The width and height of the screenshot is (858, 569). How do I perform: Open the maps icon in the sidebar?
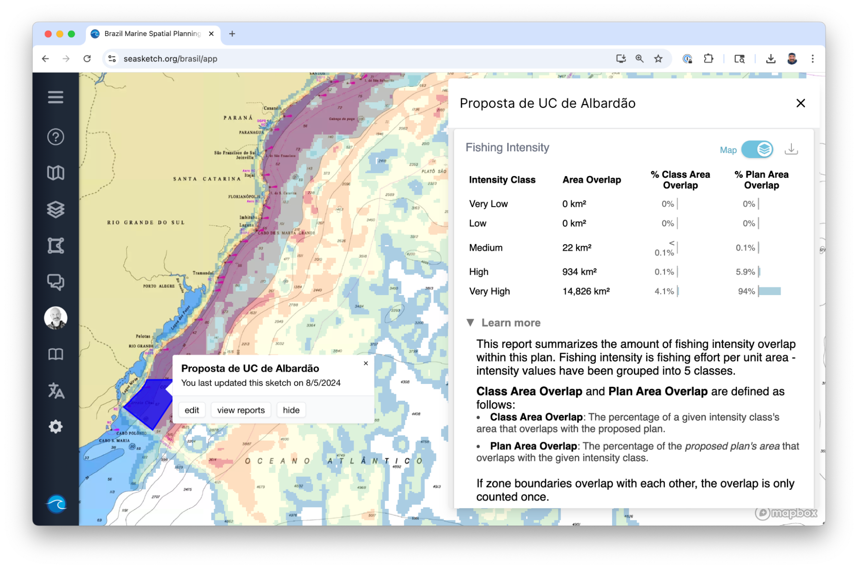coord(55,173)
